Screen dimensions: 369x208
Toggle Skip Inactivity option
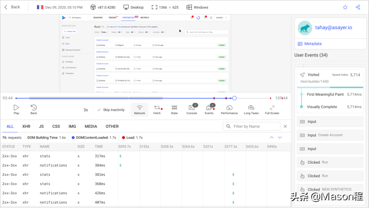point(111,110)
